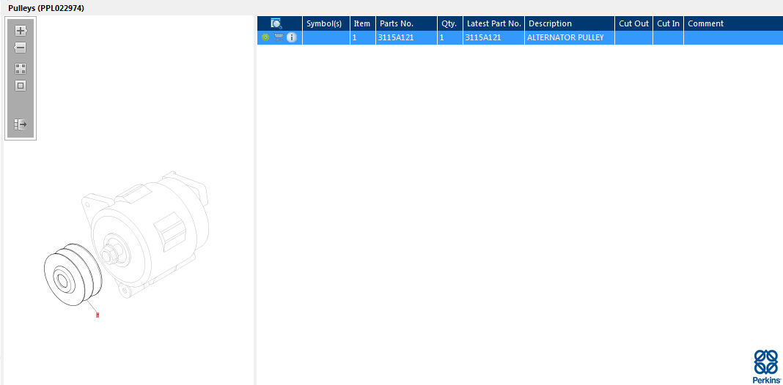Click the magnifier search icon in table header
The image size is (783, 385).
276,23
